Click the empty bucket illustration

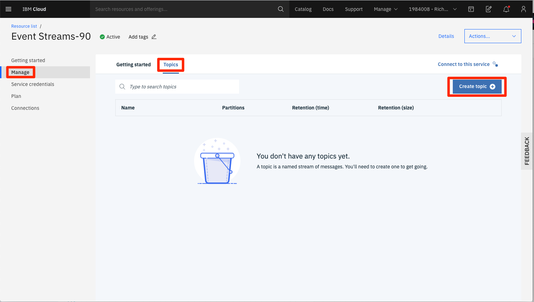click(217, 161)
